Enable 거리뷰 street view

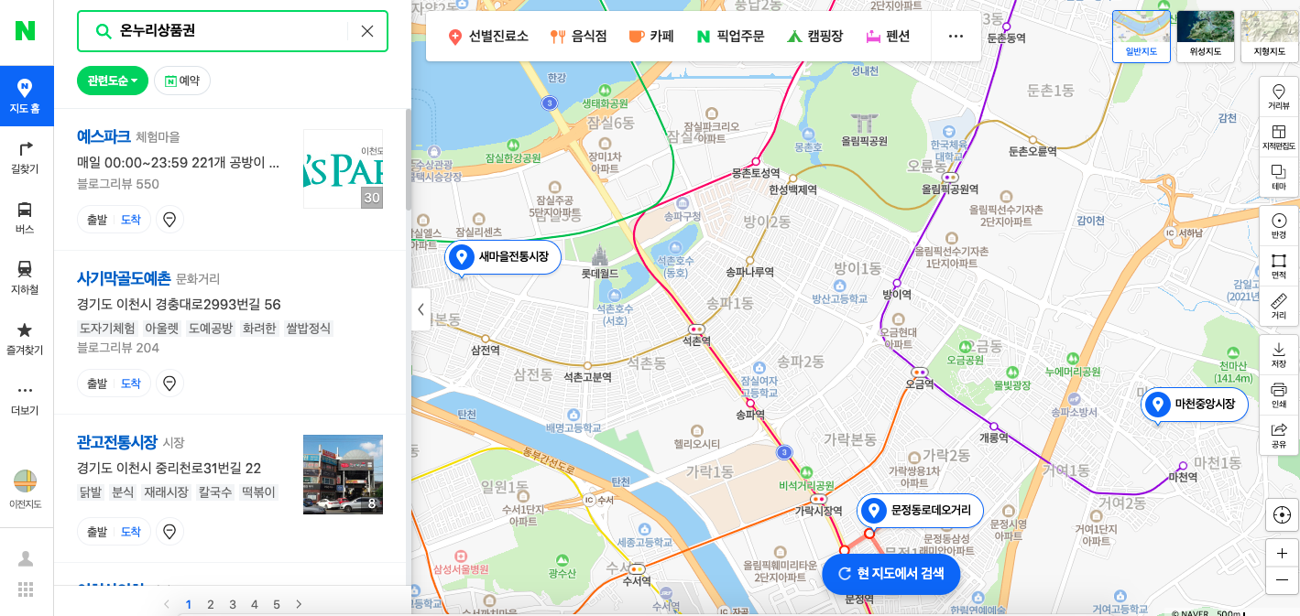coord(1279,97)
